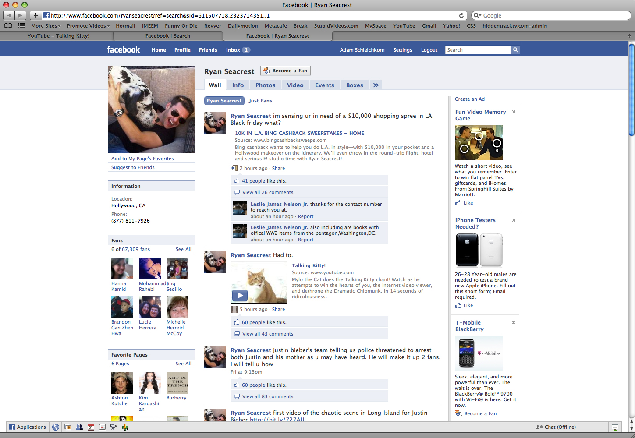Open Ryan Seacrest's profile picture
Image resolution: width=635 pixels, height=438 pixels.
pos(152,109)
